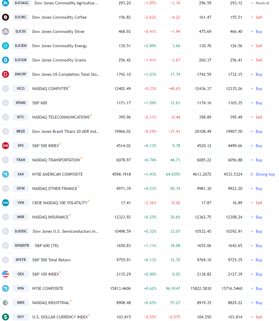
Task: Open Dow Jones U.S. Semiconductors index page
Action: pyautogui.click(x=66, y=231)
